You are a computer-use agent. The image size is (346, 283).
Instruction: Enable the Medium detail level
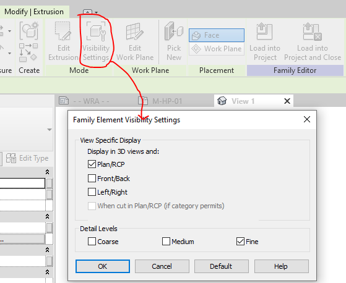coord(166,242)
